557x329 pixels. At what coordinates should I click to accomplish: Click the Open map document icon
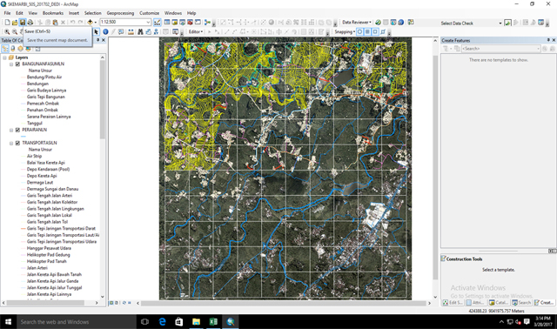coord(15,23)
